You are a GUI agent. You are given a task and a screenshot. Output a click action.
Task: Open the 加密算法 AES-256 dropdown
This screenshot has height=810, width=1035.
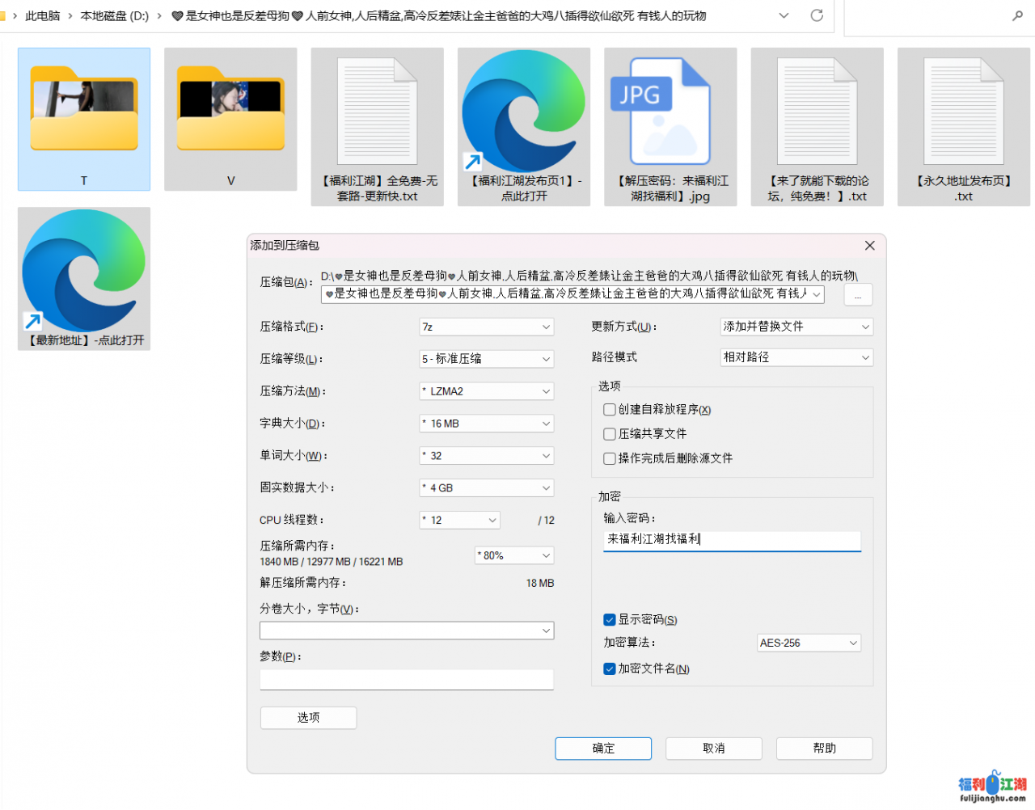point(809,643)
